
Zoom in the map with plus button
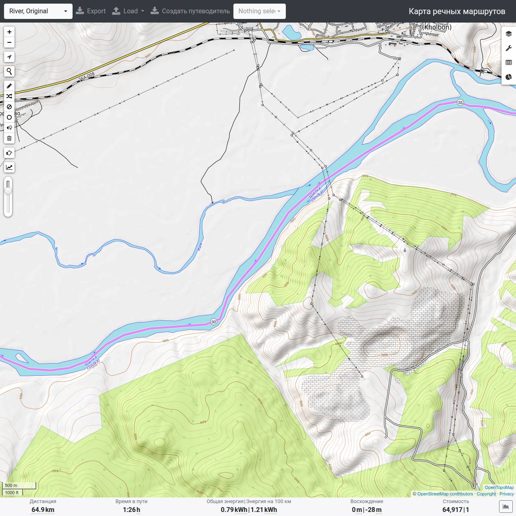(x=9, y=32)
